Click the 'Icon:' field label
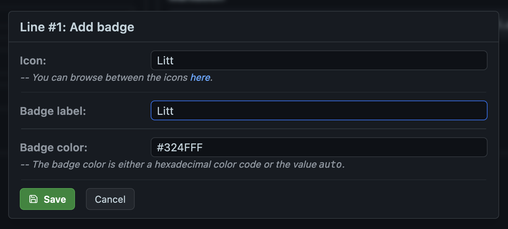508x229 pixels. (x=33, y=61)
